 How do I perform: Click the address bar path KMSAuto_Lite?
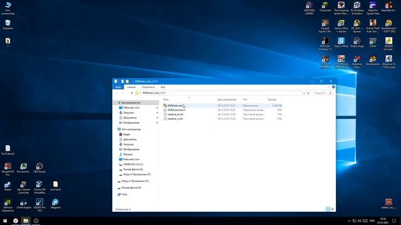click(x=154, y=93)
